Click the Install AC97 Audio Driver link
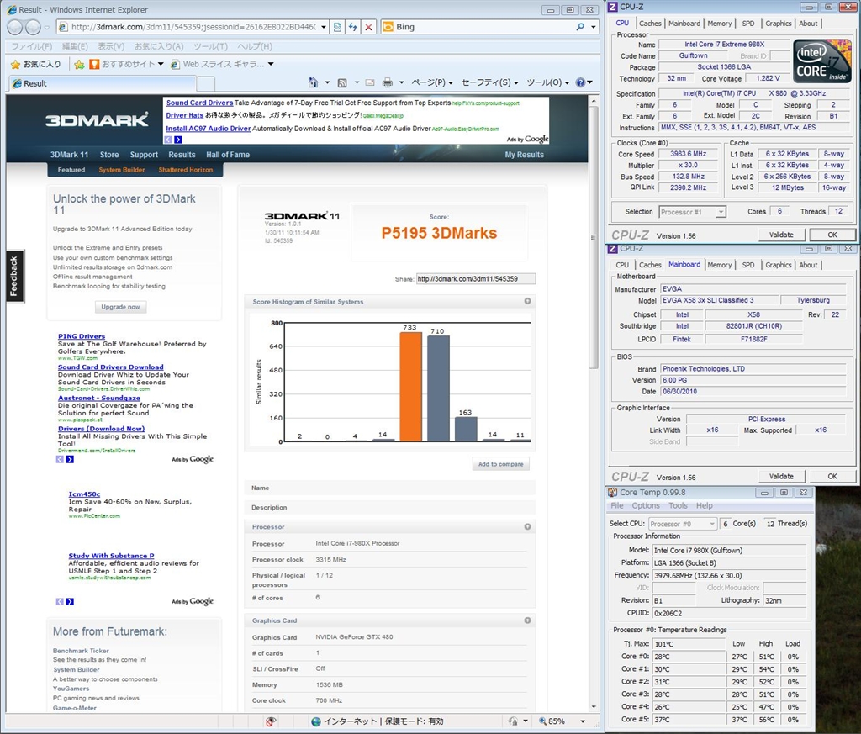The width and height of the screenshot is (861, 734). pos(209,129)
